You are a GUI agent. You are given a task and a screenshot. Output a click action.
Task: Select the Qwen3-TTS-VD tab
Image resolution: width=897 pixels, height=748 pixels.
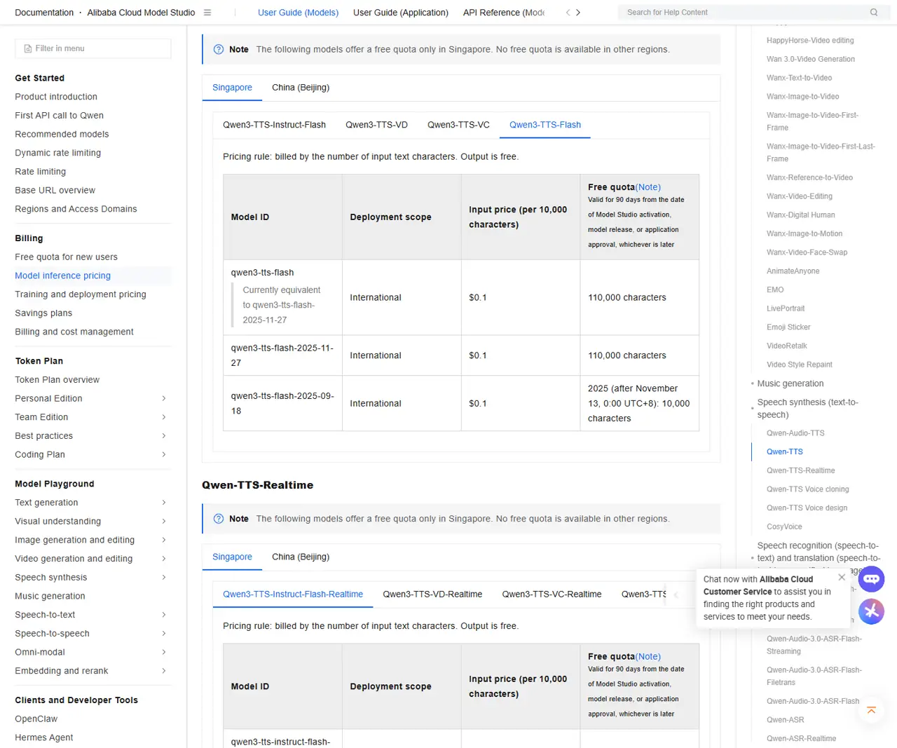click(x=376, y=125)
